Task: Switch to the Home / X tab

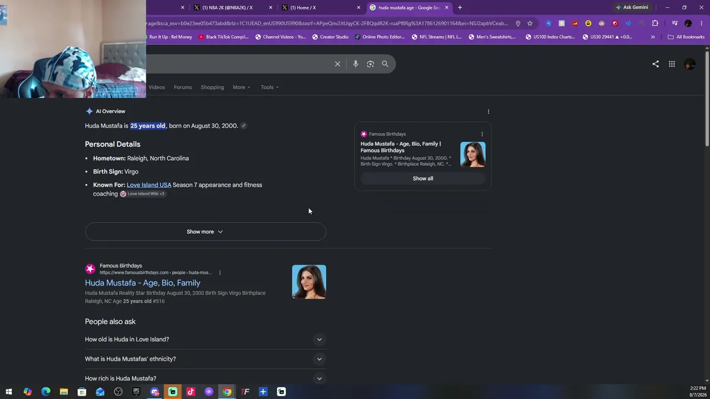Action: point(321,7)
